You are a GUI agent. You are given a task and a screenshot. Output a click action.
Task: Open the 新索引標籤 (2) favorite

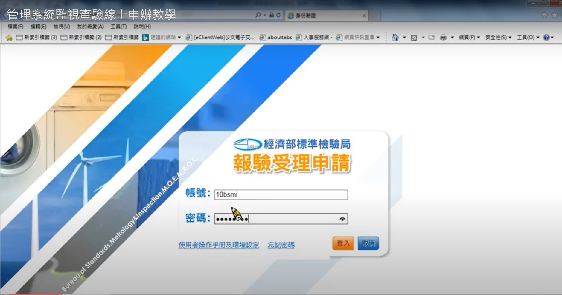[x=81, y=38]
